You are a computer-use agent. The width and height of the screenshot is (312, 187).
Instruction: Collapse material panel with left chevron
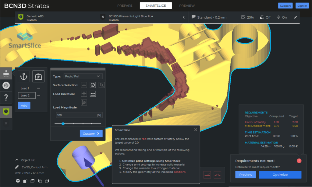184,17
